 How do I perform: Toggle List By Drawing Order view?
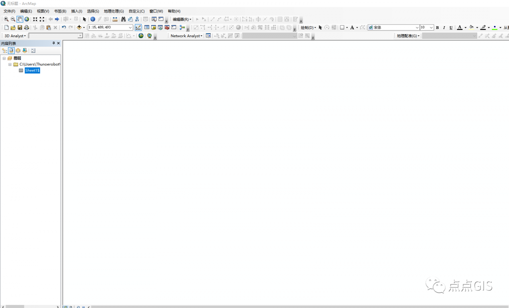(x=4, y=50)
